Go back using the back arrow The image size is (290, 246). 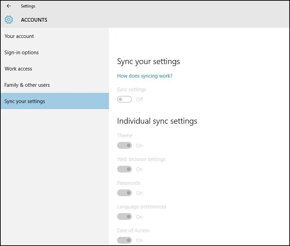[x=9, y=6]
